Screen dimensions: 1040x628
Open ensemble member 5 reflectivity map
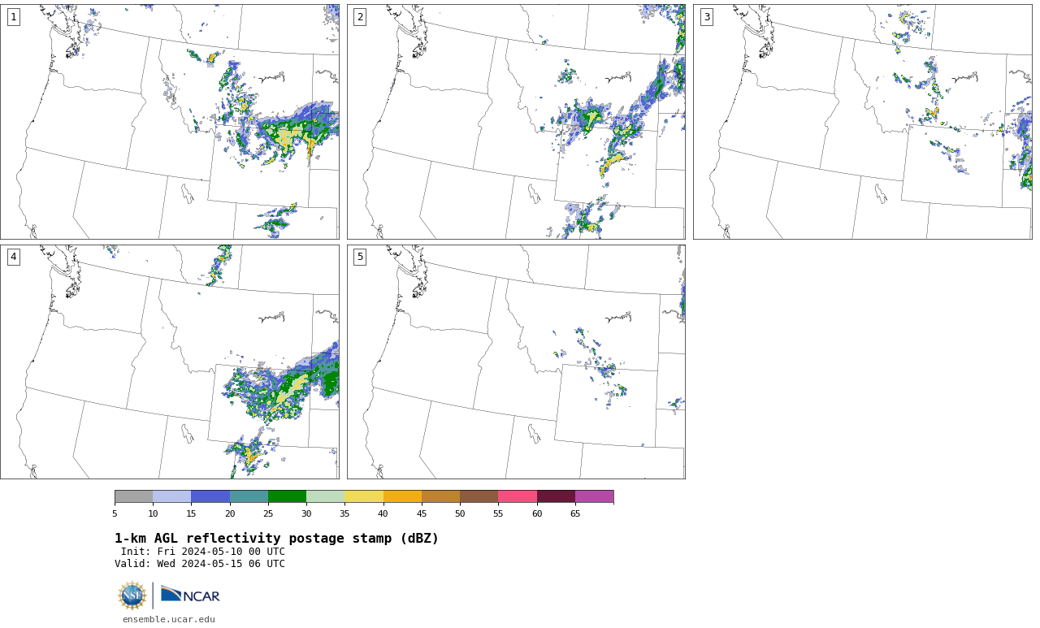(x=516, y=362)
